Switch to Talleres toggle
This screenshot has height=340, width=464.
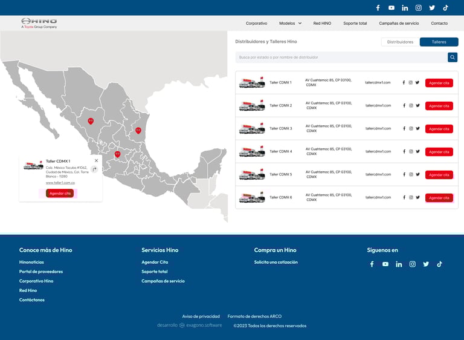439,42
